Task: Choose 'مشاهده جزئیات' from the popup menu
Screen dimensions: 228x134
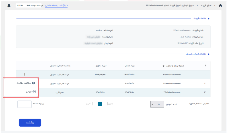Action: (x=26, y=83)
